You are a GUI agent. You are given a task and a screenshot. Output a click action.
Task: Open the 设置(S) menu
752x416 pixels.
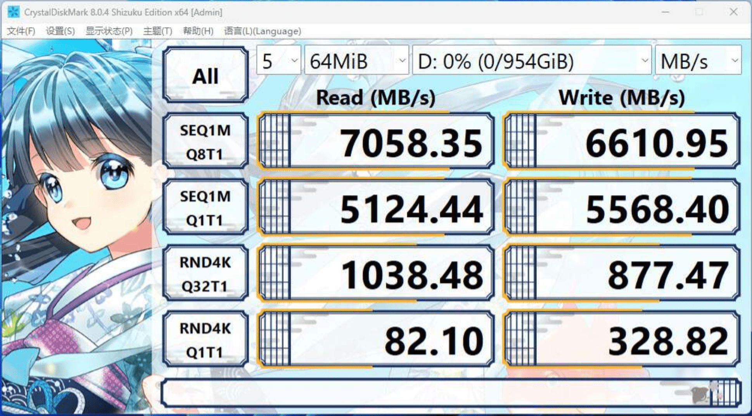tap(60, 31)
